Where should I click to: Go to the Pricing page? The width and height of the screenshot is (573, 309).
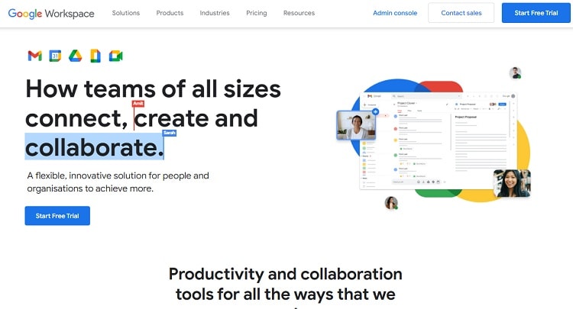click(257, 13)
